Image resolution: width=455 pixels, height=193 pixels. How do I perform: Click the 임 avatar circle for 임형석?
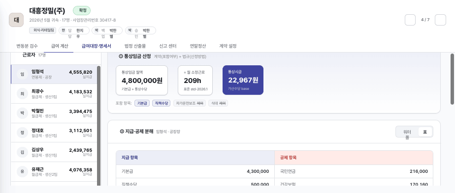(x=22, y=74)
